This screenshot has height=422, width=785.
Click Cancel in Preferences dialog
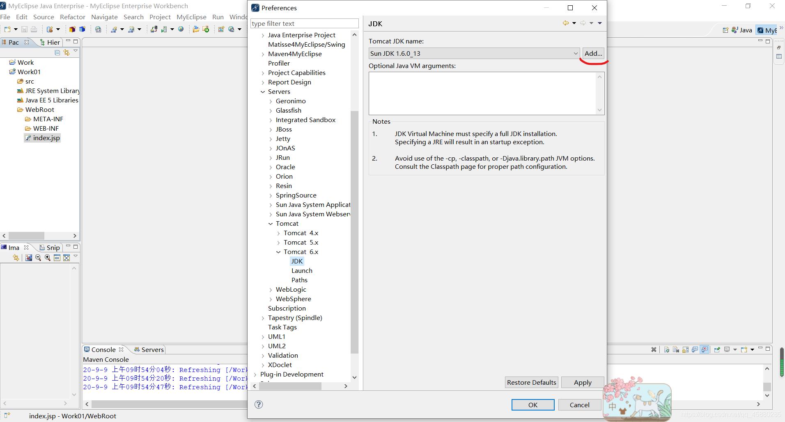point(579,405)
